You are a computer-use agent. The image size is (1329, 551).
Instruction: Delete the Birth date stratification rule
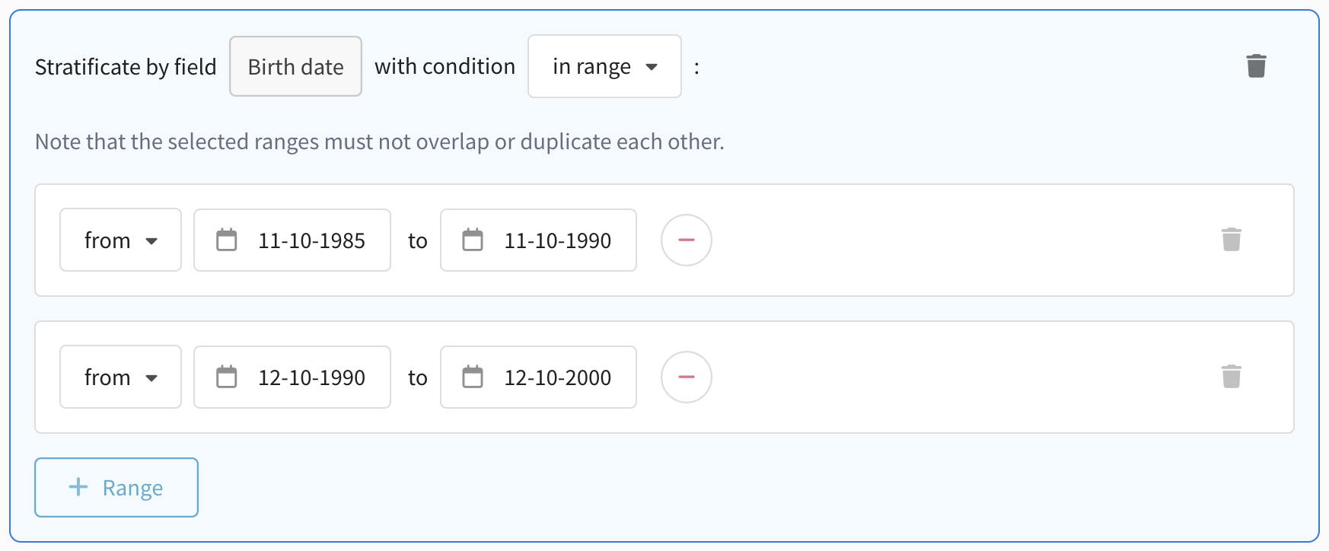(x=1256, y=66)
